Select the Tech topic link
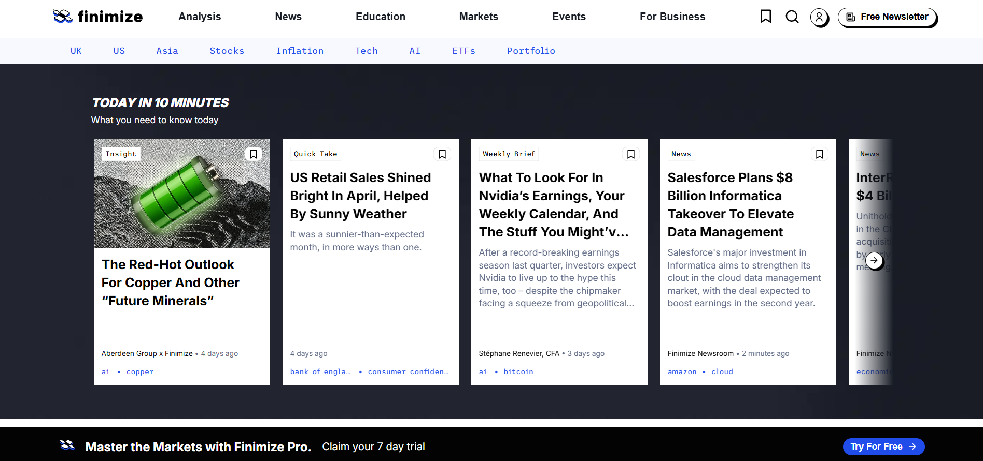The image size is (983, 461). [367, 51]
